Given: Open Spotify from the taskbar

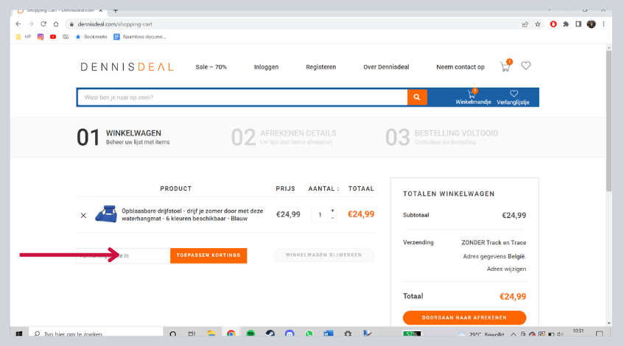Looking at the screenshot, I should (x=250, y=333).
